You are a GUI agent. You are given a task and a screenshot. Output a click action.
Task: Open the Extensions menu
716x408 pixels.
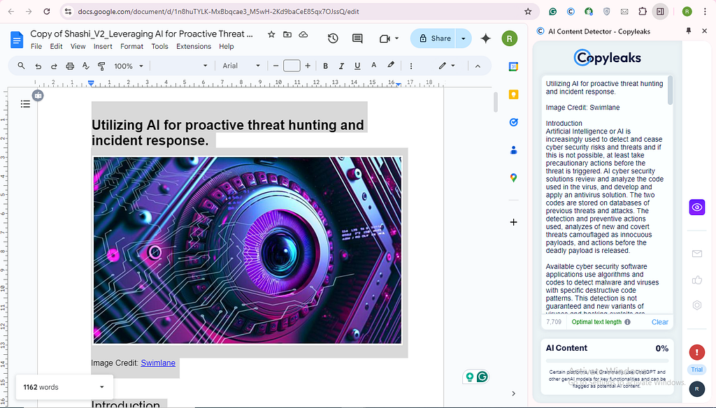(x=194, y=47)
